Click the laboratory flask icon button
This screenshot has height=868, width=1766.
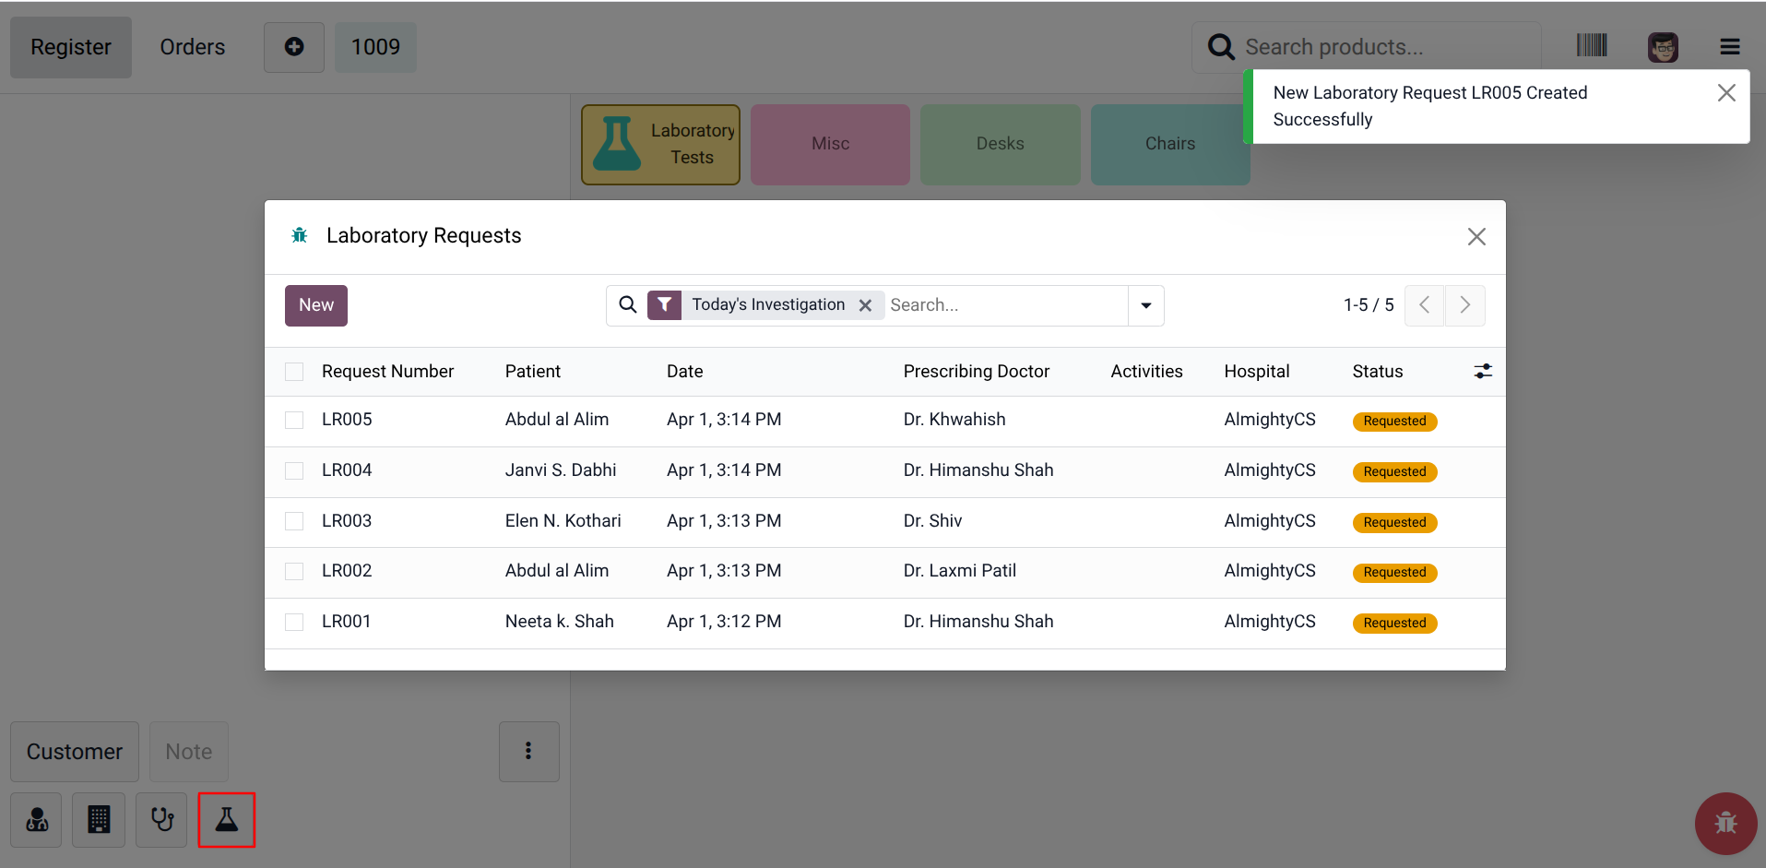click(226, 819)
